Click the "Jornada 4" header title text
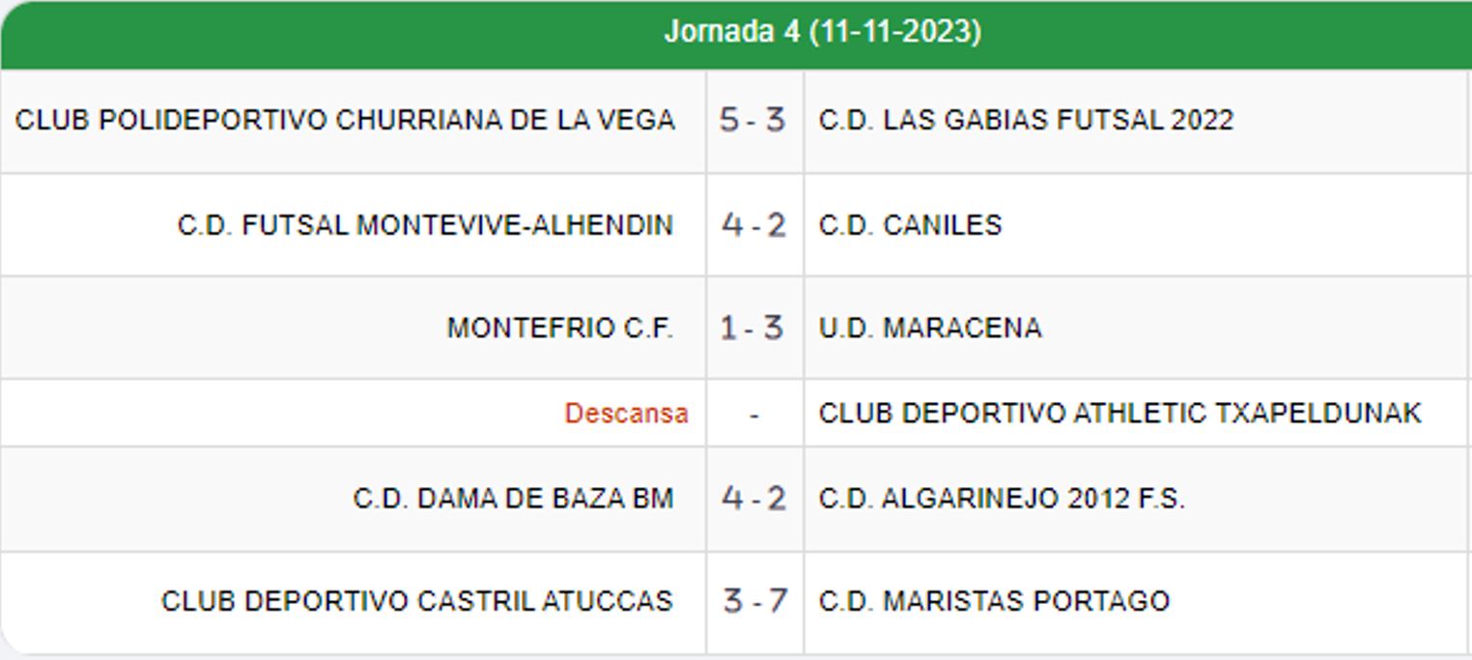 coord(732,32)
